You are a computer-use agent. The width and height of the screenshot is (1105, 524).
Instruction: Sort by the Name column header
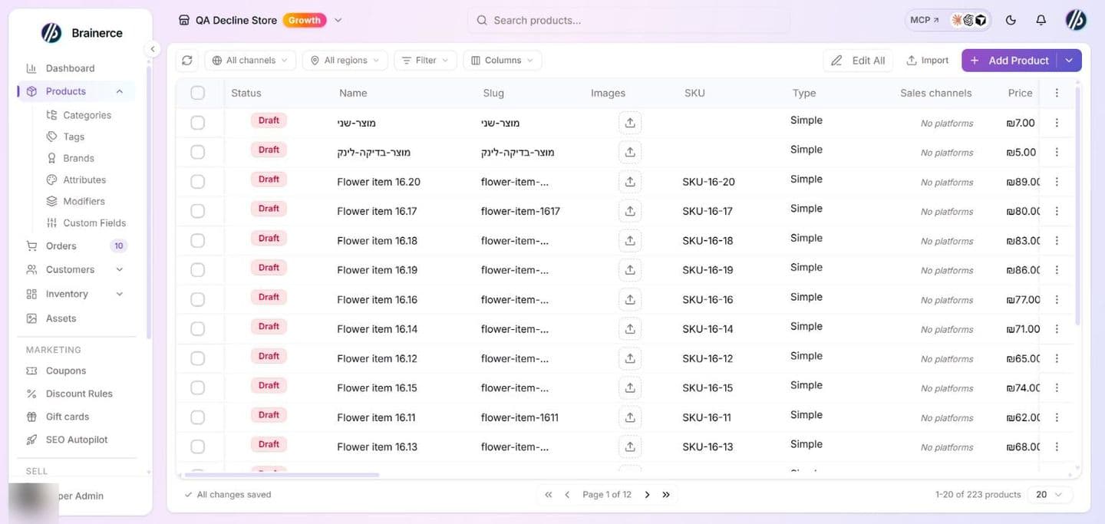coord(353,93)
